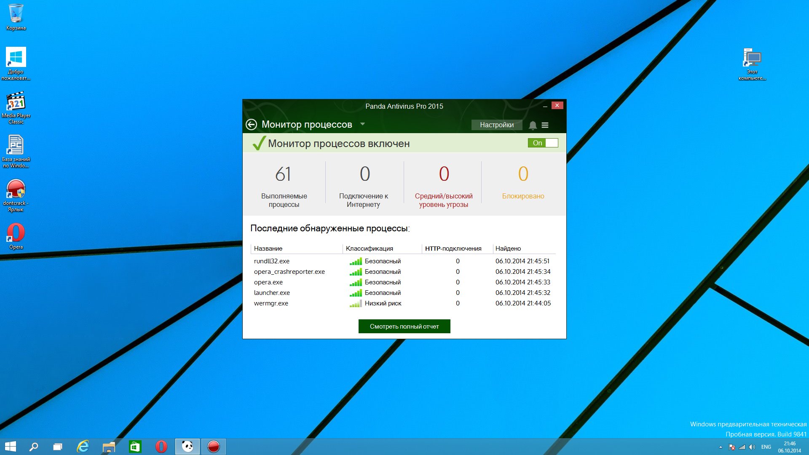The height and width of the screenshot is (455, 809).
Task: Click the Низкий риск classification text
Action: [383, 303]
